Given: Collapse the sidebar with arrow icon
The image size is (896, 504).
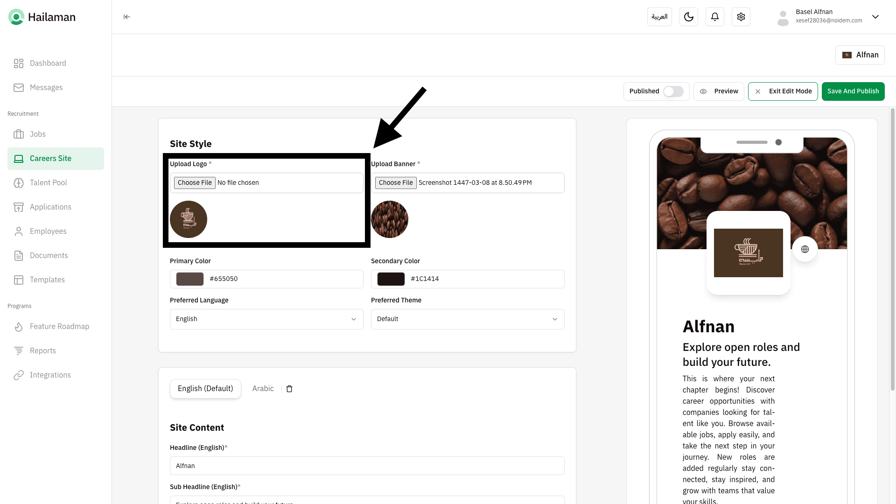Looking at the screenshot, I should (x=126, y=17).
